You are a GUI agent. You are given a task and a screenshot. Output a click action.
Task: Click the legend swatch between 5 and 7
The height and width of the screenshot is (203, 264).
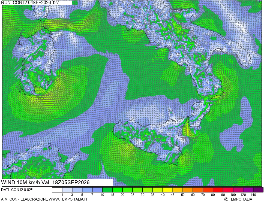87,190
